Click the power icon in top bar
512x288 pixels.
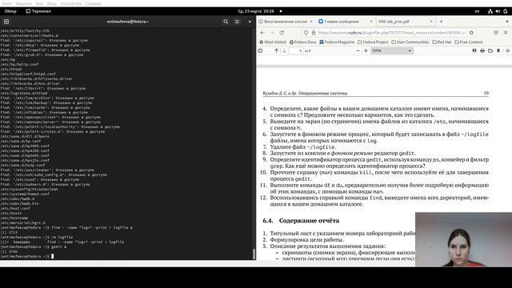[x=506, y=11]
